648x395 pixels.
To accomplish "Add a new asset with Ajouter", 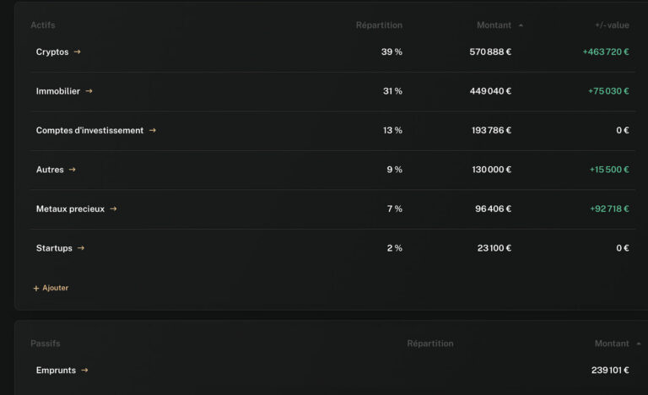I will [x=55, y=289].
